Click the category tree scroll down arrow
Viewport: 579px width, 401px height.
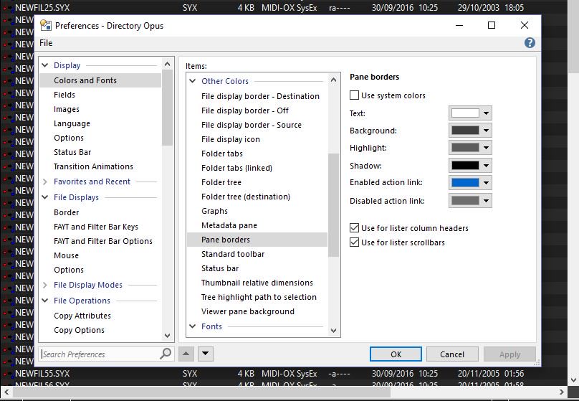(x=167, y=336)
